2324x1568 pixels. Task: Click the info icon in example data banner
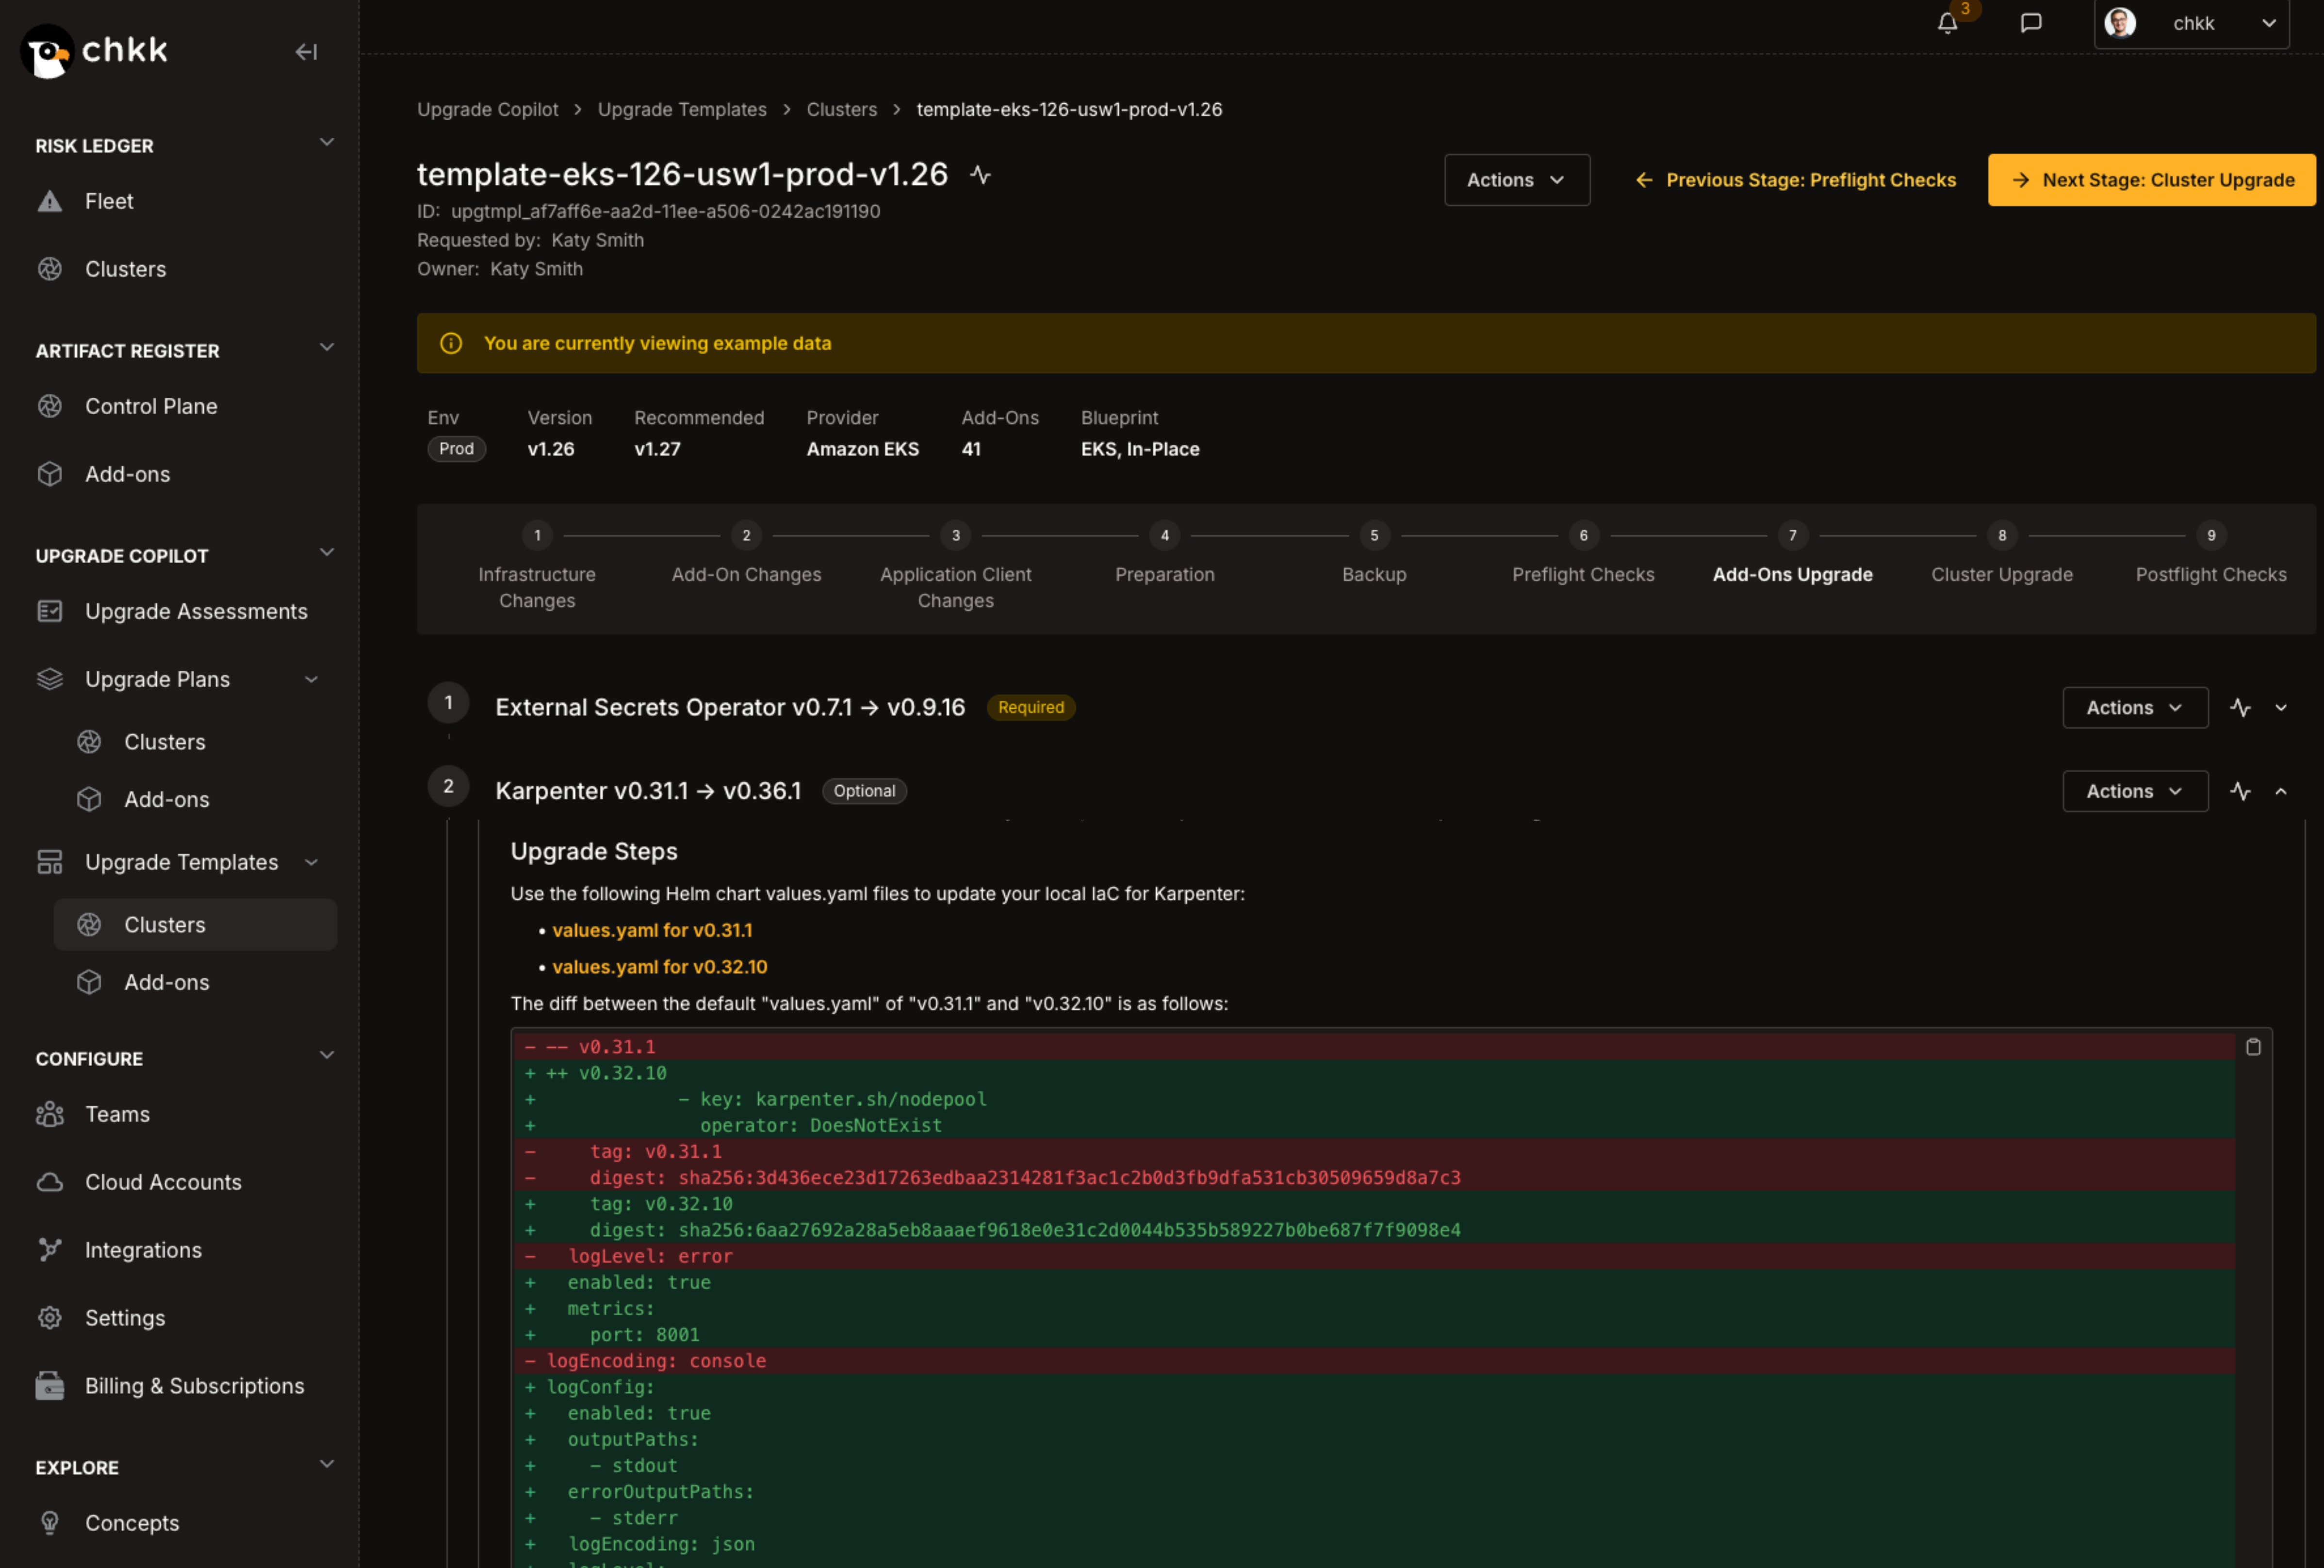(x=451, y=344)
